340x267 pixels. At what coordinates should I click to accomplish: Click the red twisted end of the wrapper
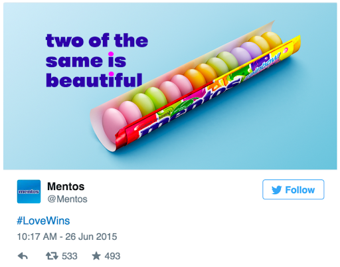(x=121, y=138)
